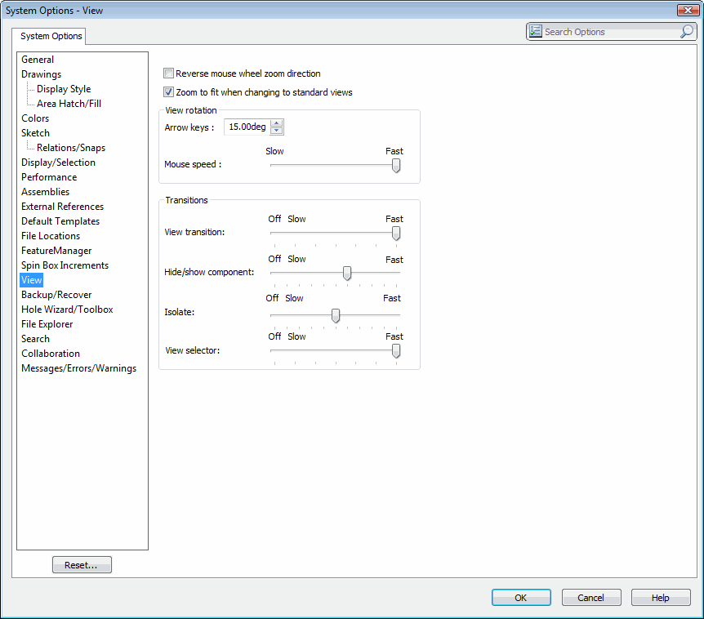Open File Explorer category

coord(47,324)
